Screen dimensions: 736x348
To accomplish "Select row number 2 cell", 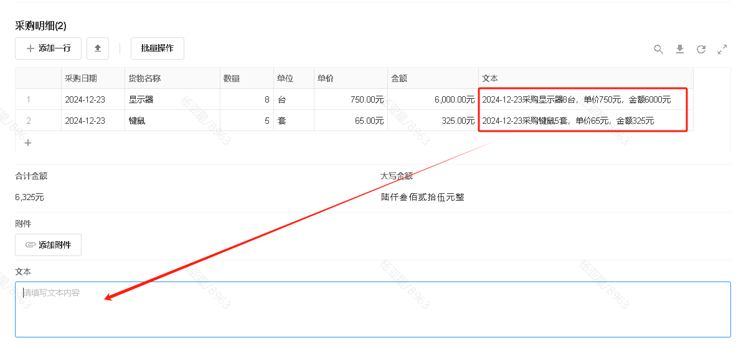I will pyautogui.click(x=39, y=121).
